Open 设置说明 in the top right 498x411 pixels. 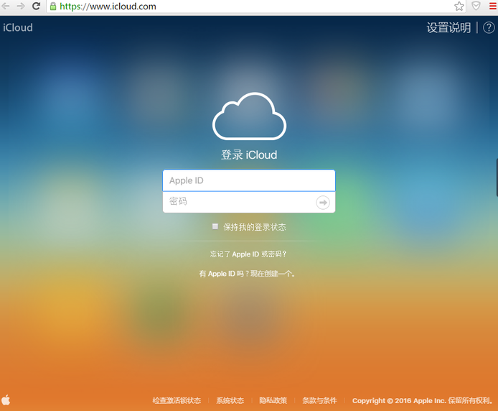[448, 28]
